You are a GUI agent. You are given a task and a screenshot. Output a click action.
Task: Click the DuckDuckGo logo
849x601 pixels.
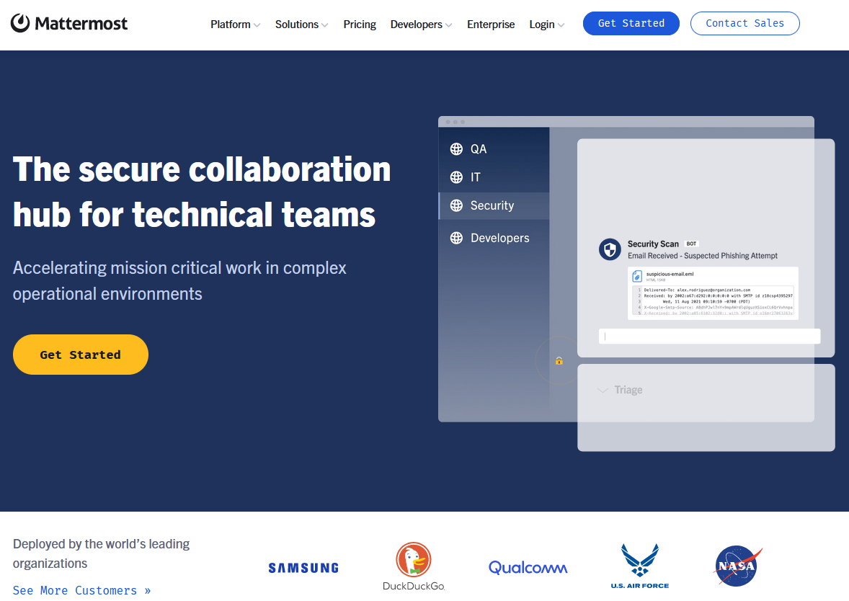click(414, 566)
